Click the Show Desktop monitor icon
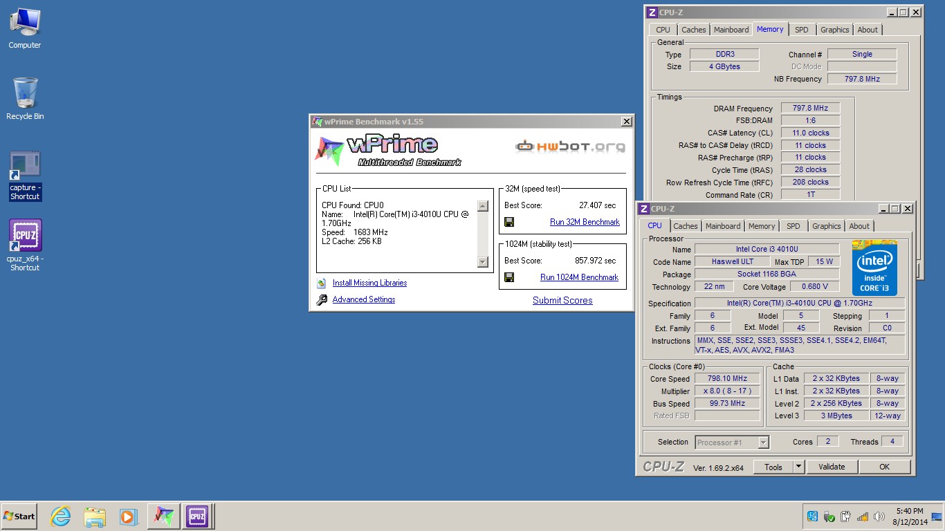The image size is (945, 531). pyautogui.click(x=937, y=516)
